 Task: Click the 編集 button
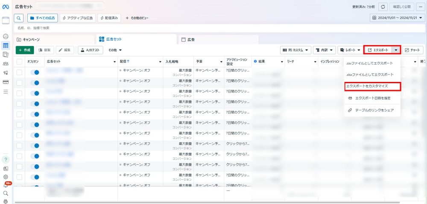click(65, 50)
